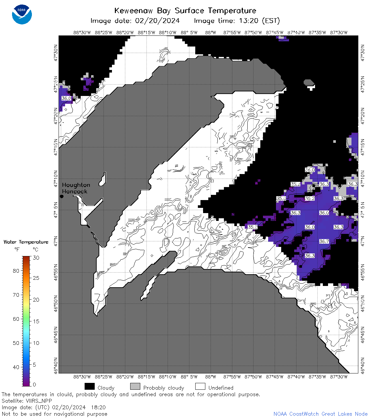Click the 30 °C tick label
Image resolution: width=371 pixels, height=419 pixels.
tap(36, 258)
